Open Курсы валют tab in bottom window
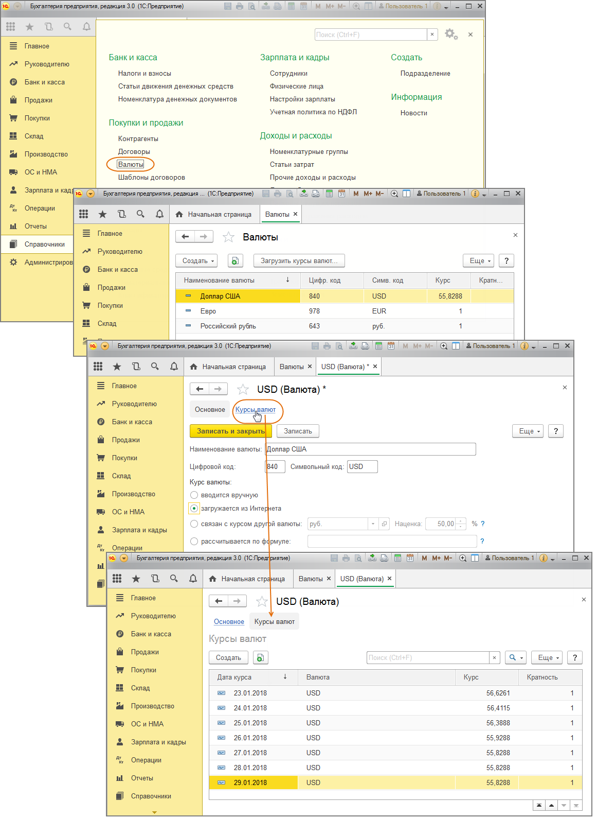 coord(274,621)
